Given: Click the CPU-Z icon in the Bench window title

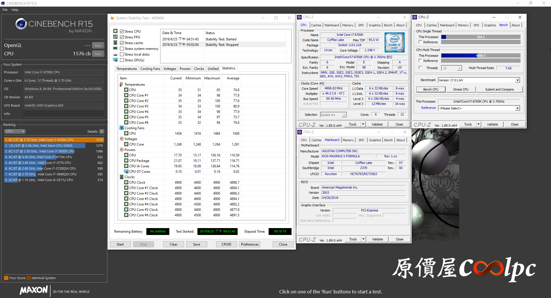Looking at the screenshot, I should click(x=415, y=17).
